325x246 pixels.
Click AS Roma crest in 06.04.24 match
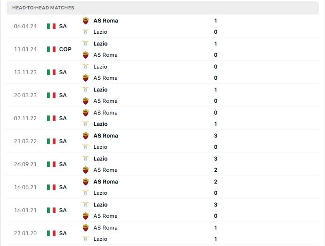[x=86, y=21]
